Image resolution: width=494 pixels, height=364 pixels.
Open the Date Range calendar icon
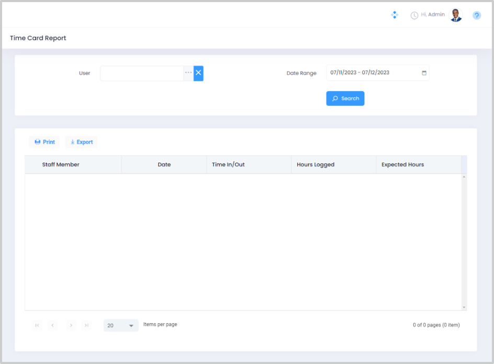(424, 73)
